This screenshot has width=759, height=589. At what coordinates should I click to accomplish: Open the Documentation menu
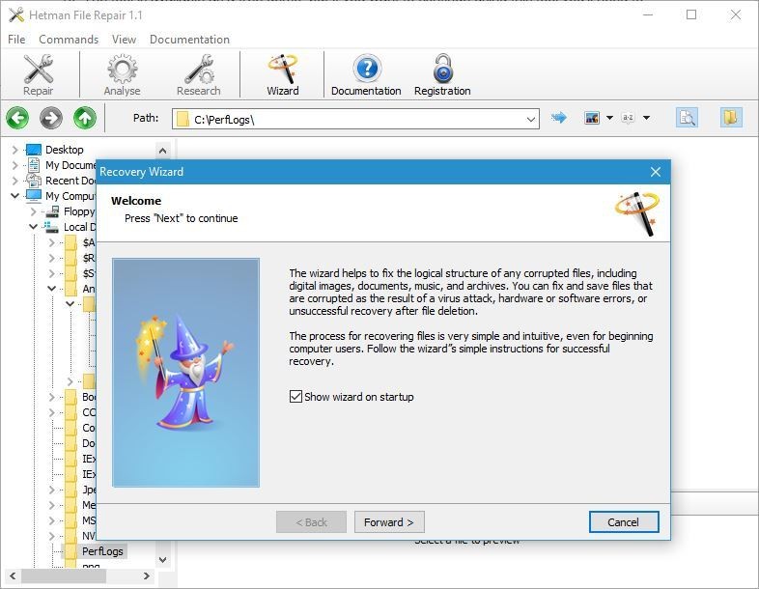pyautogui.click(x=189, y=40)
